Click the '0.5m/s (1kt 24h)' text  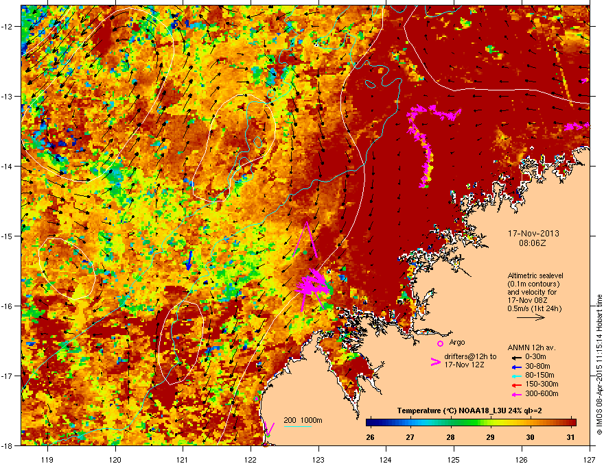click(x=534, y=309)
